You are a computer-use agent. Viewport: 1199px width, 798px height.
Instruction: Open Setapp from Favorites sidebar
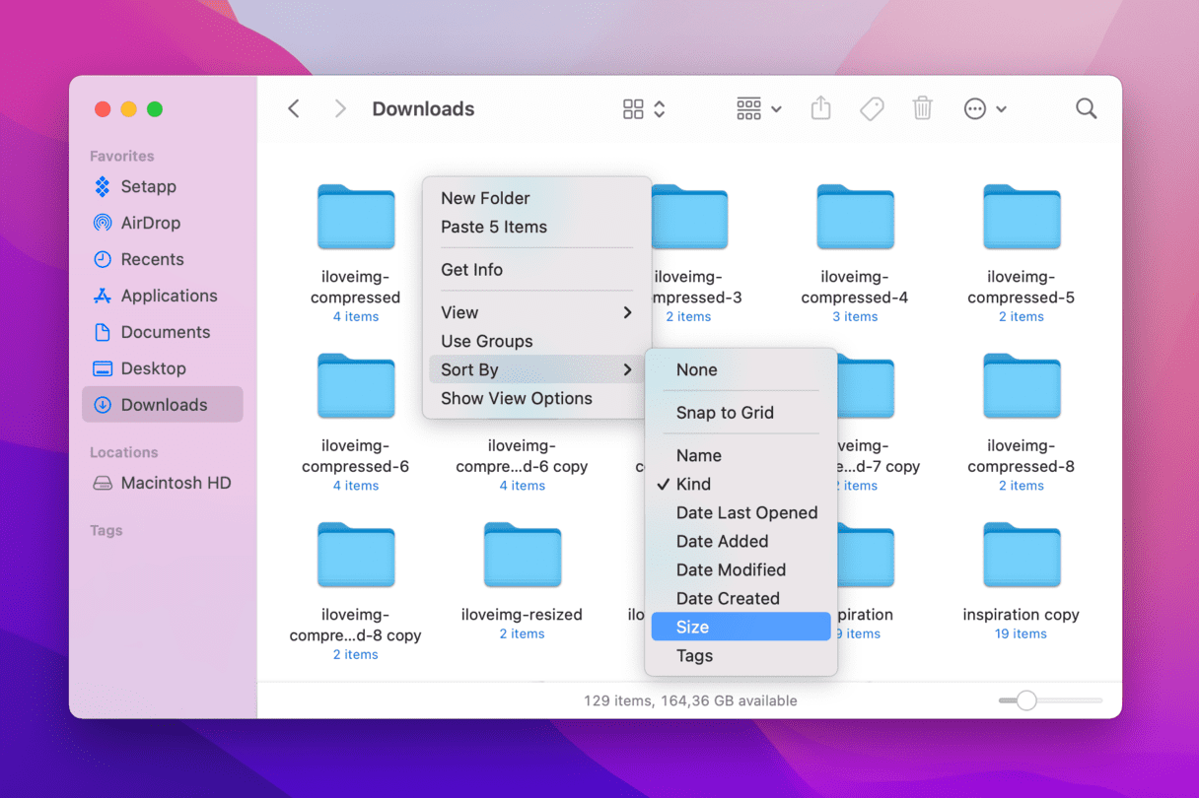click(148, 186)
